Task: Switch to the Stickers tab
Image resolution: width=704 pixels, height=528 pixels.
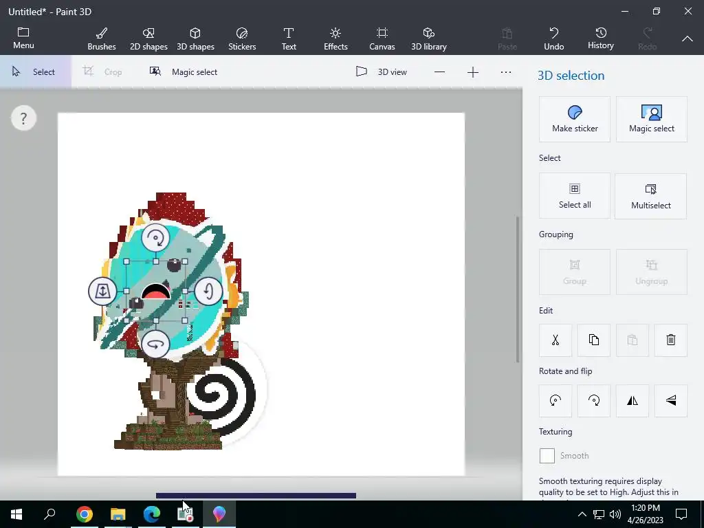Action: pyautogui.click(x=242, y=39)
